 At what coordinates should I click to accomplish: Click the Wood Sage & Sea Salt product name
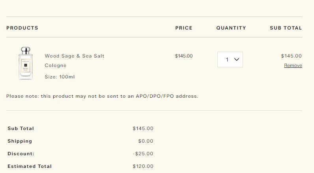[x=75, y=56]
